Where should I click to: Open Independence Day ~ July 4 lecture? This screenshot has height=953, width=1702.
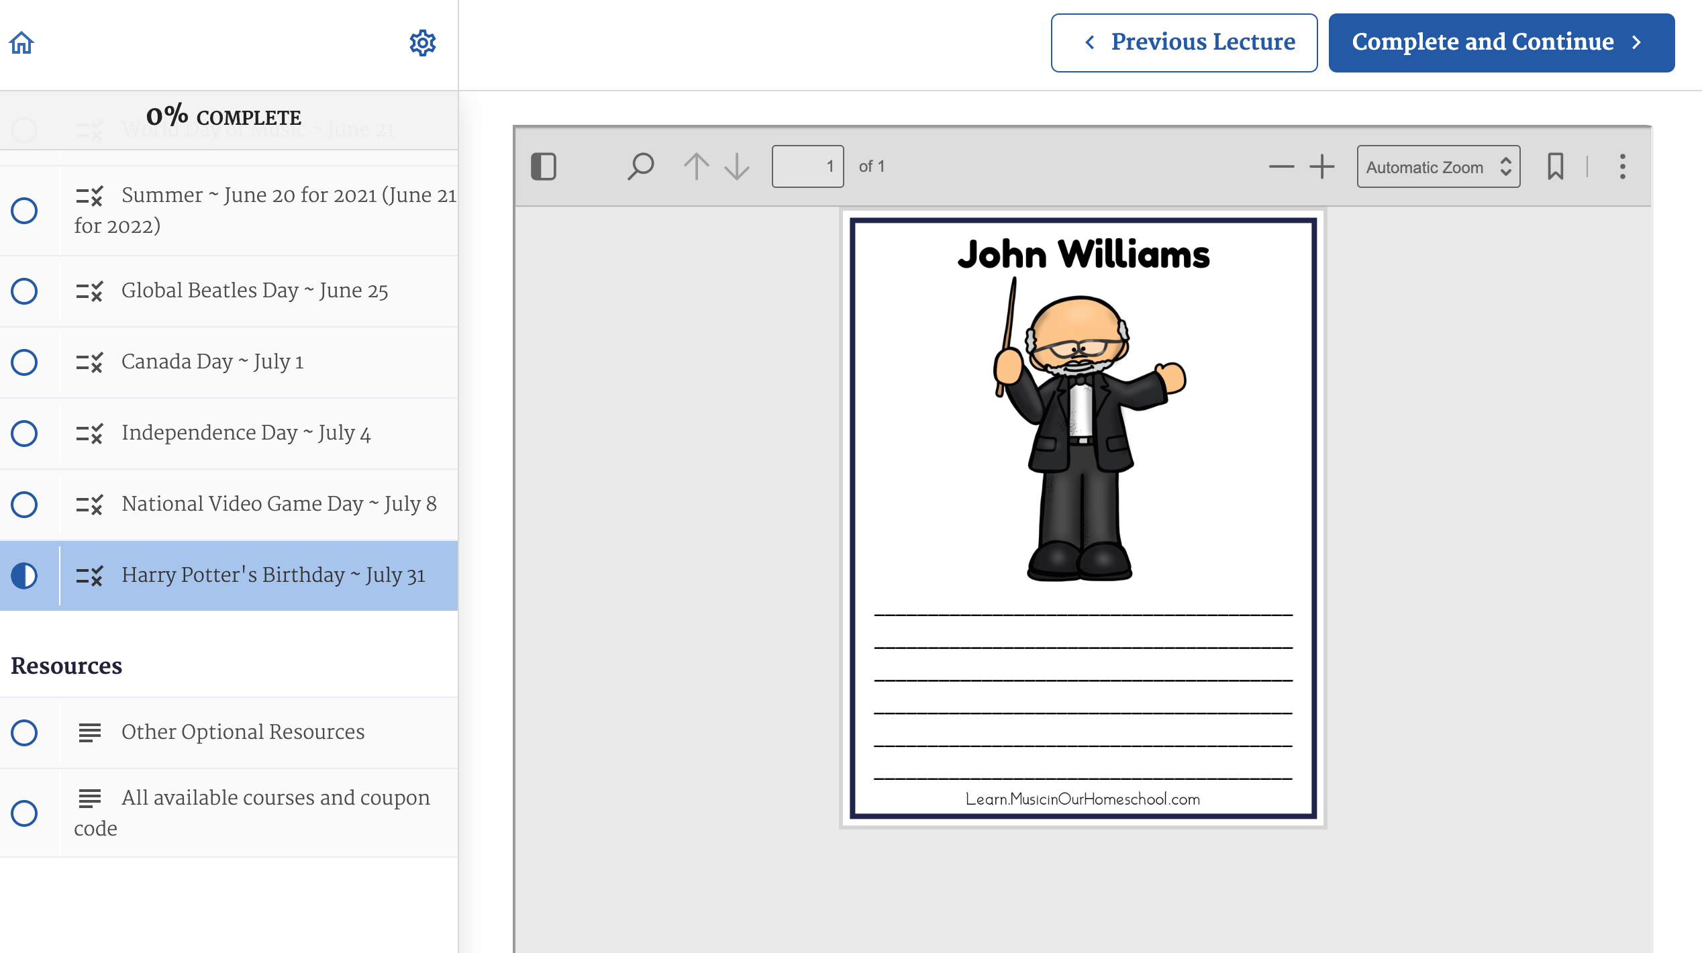tap(229, 434)
